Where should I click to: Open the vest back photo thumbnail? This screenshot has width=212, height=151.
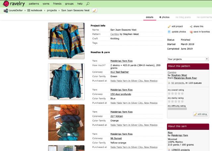pyautogui.click(x=66, y=82)
